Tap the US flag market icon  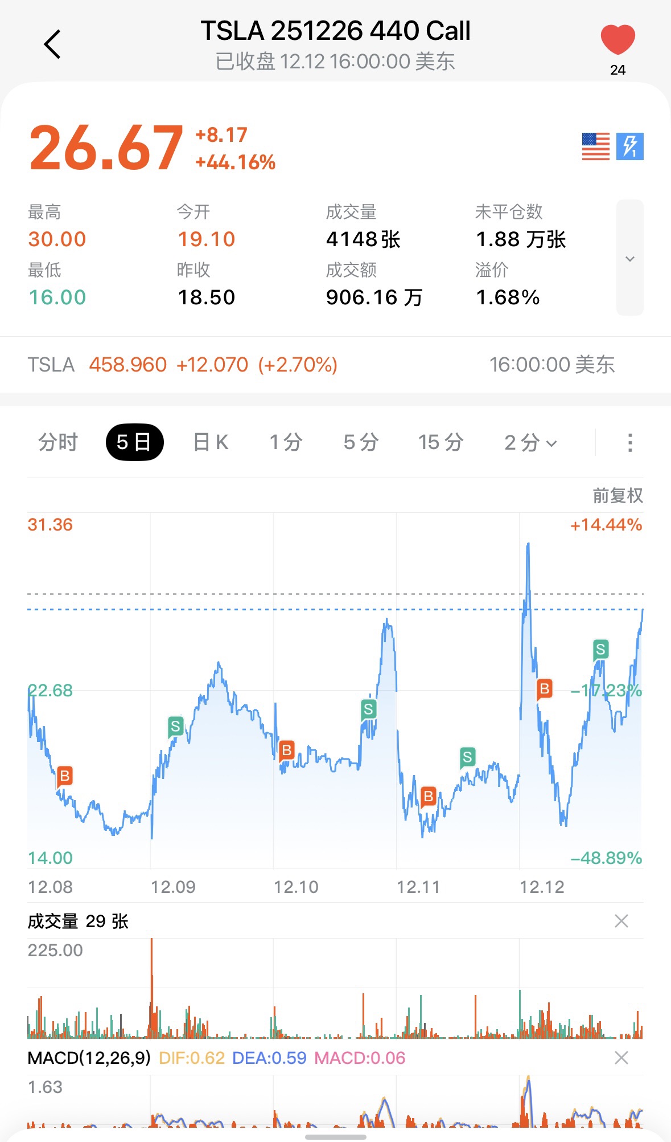point(595,146)
